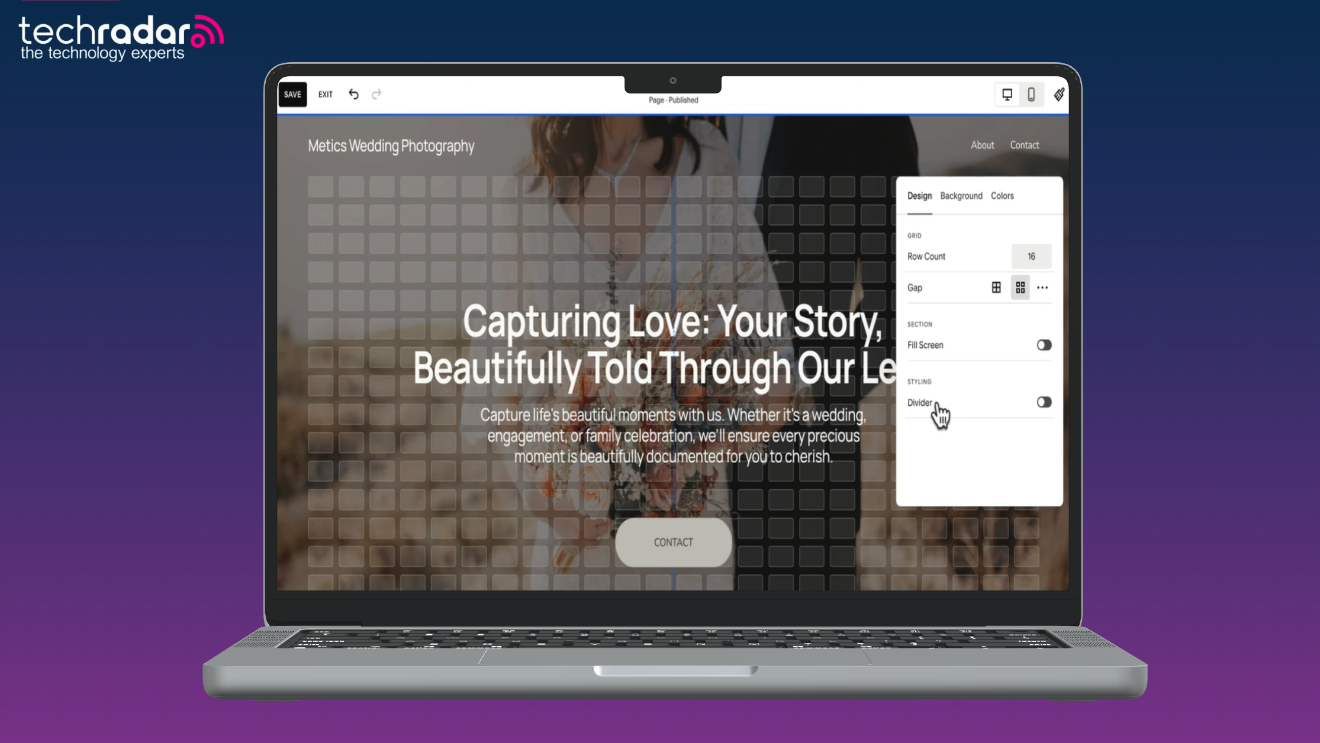
Task: Click the CONTACT button on the page
Action: (x=673, y=542)
